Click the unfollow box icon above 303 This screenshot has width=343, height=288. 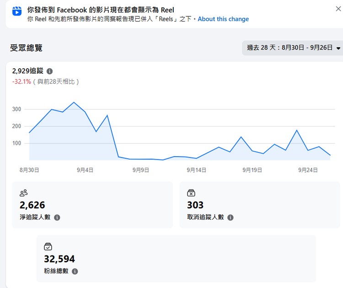[x=191, y=193]
